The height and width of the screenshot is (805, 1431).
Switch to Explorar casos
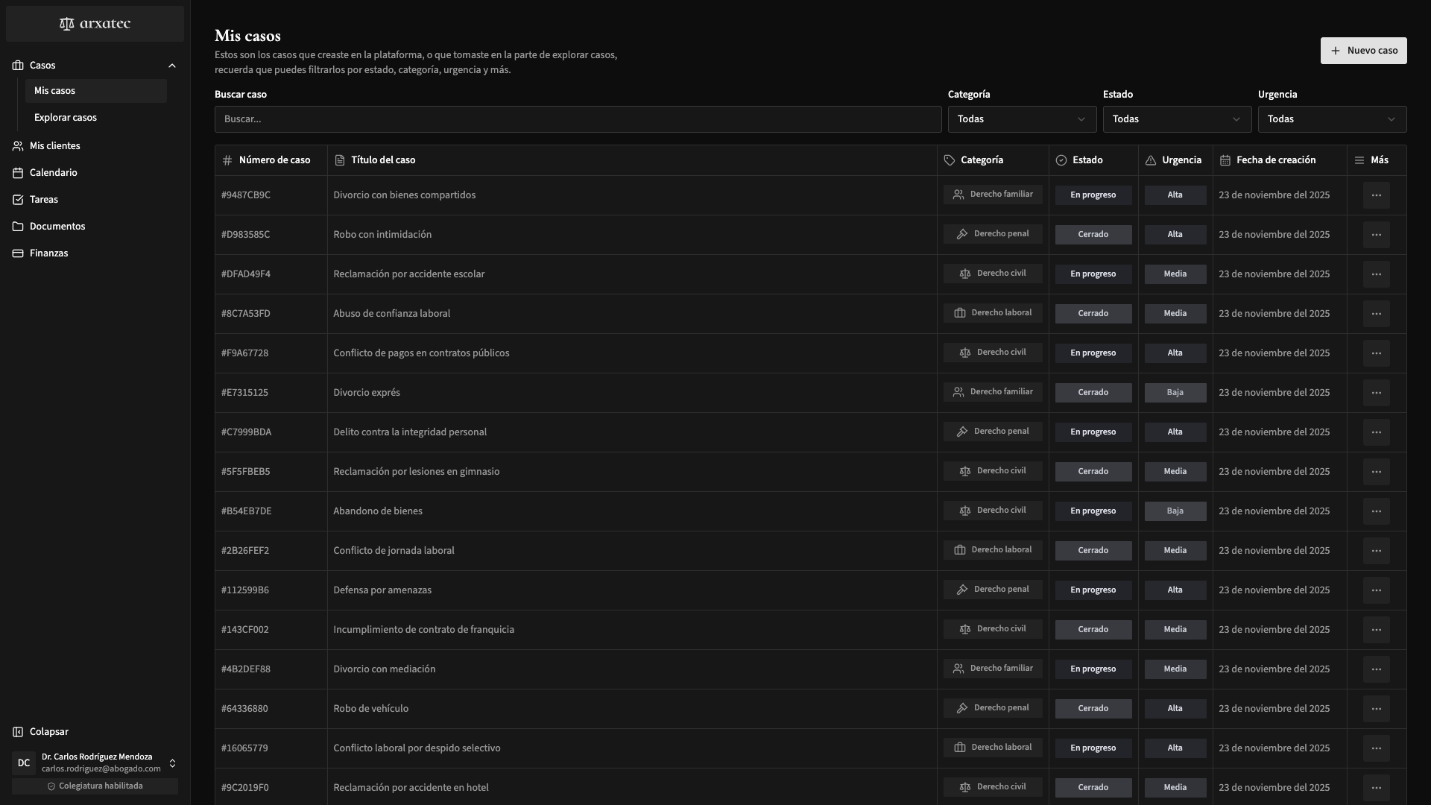66,117
